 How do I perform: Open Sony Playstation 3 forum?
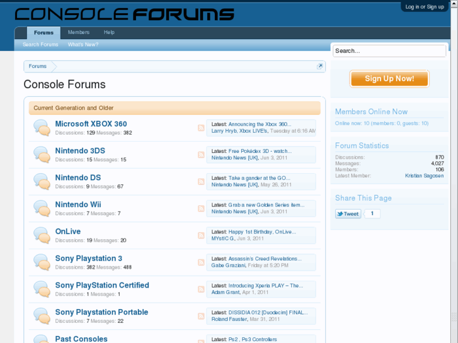click(x=88, y=258)
